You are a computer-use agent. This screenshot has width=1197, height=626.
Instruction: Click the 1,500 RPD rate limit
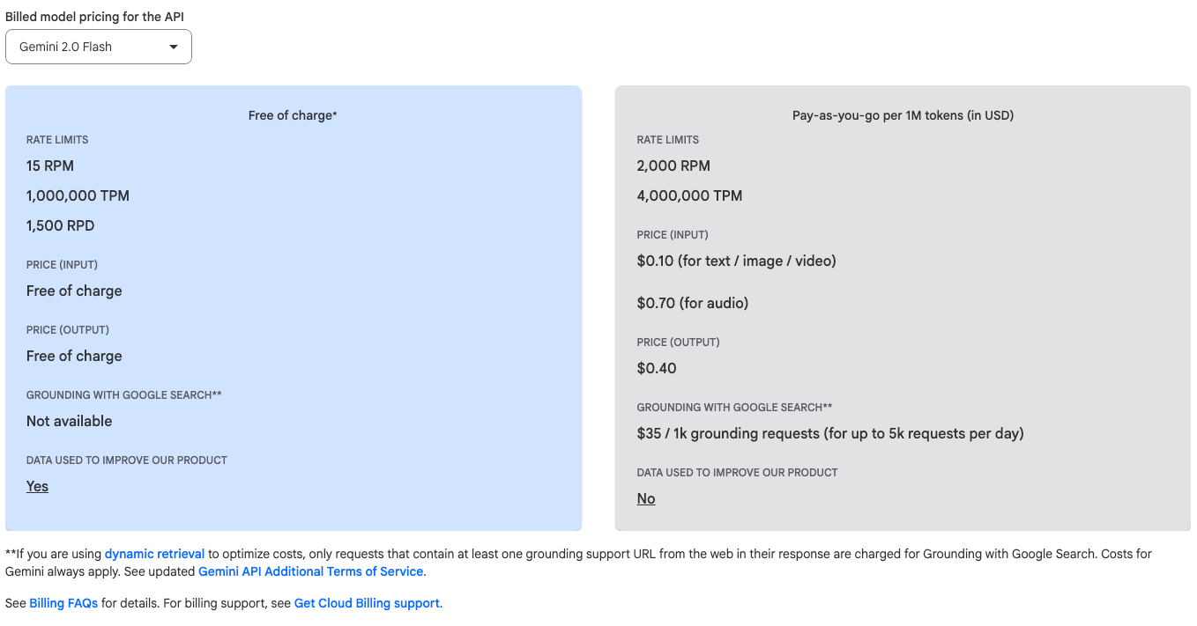coord(60,225)
